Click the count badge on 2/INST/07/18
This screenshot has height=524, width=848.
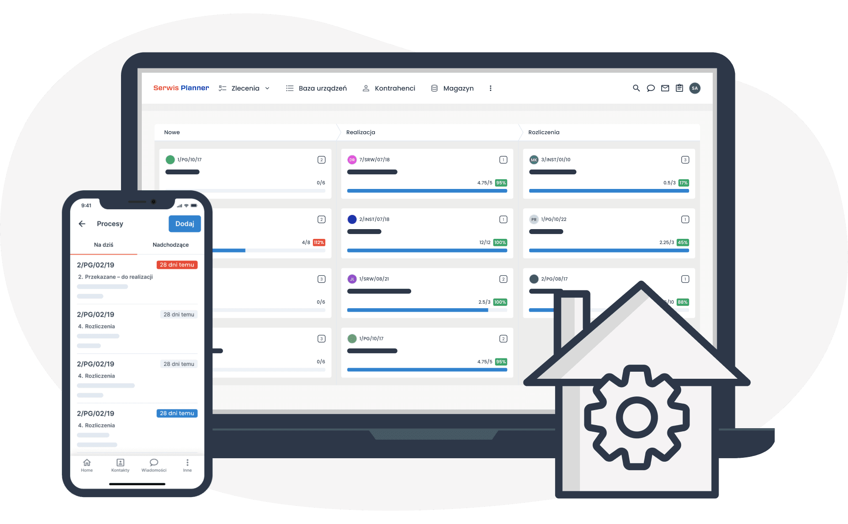pos(503,219)
